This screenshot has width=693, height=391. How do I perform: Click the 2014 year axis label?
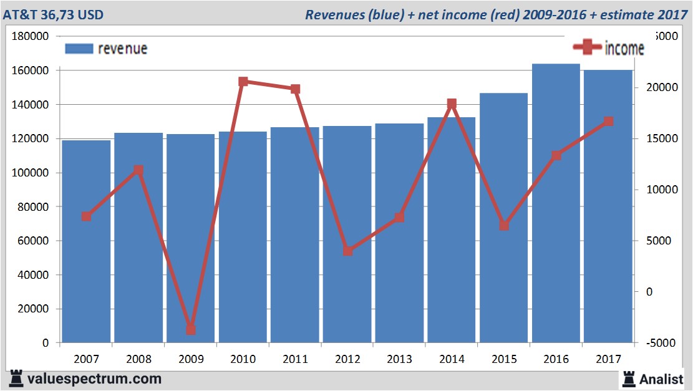[x=452, y=359]
